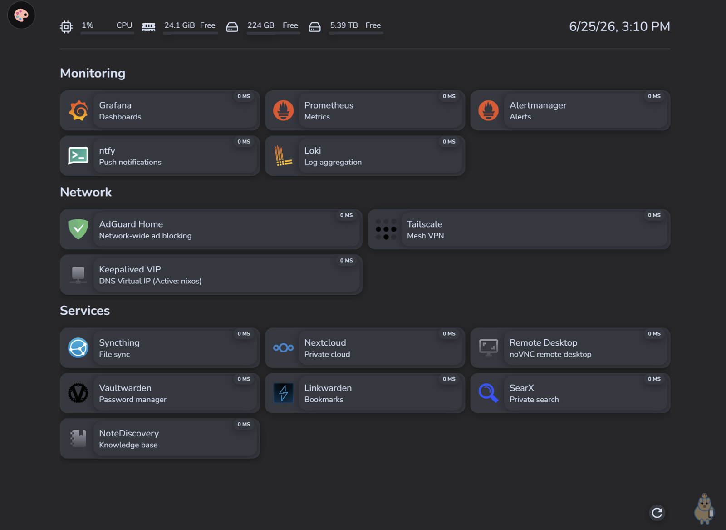Click the ntfy terminal icon
Screen dimensions: 726x530
pos(78,156)
